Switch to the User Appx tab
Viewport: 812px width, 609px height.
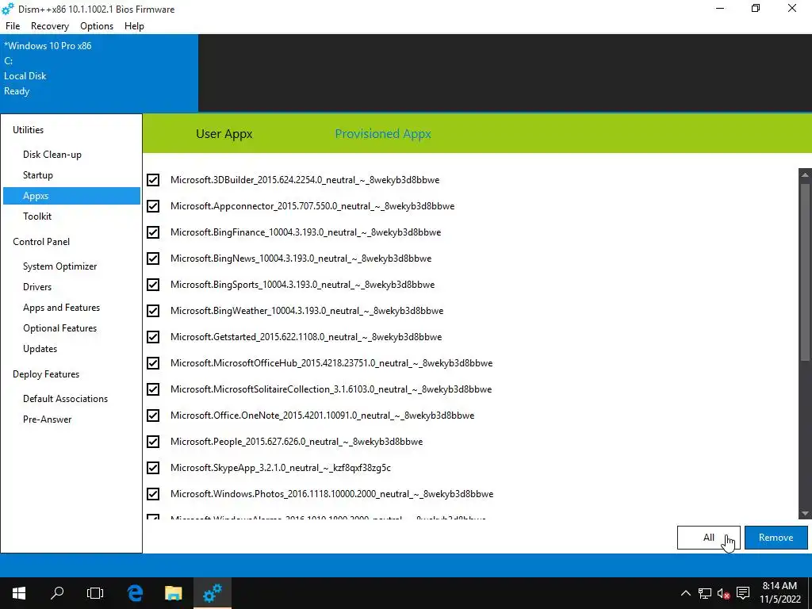[224, 133]
